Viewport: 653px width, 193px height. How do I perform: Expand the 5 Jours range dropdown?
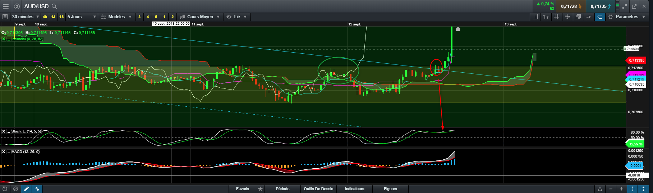coord(82,17)
